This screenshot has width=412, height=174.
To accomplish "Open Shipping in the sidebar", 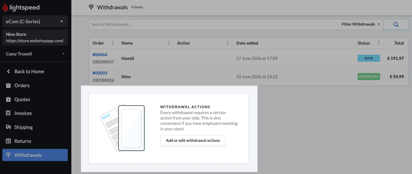I will click(x=24, y=127).
